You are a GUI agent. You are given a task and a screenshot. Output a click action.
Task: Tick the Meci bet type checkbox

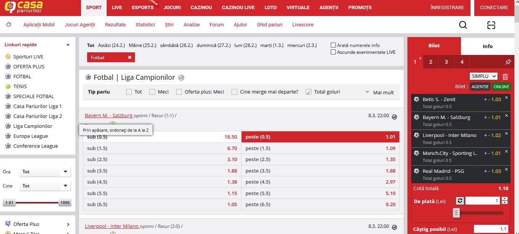pyautogui.click(x=152, y=92)
